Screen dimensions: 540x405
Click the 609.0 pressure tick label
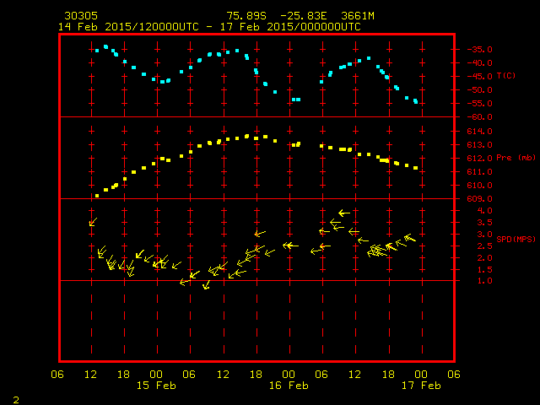click(479, 199)
